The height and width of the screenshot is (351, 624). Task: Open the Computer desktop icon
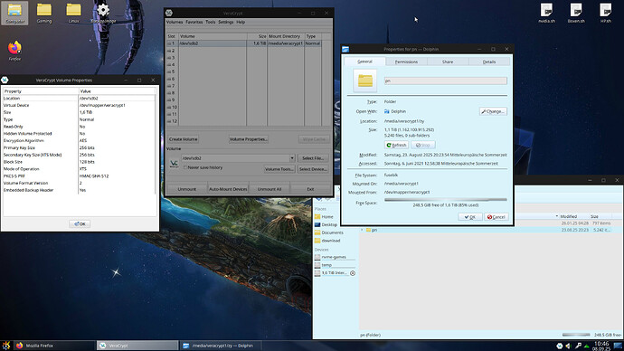tap(14, 13)
